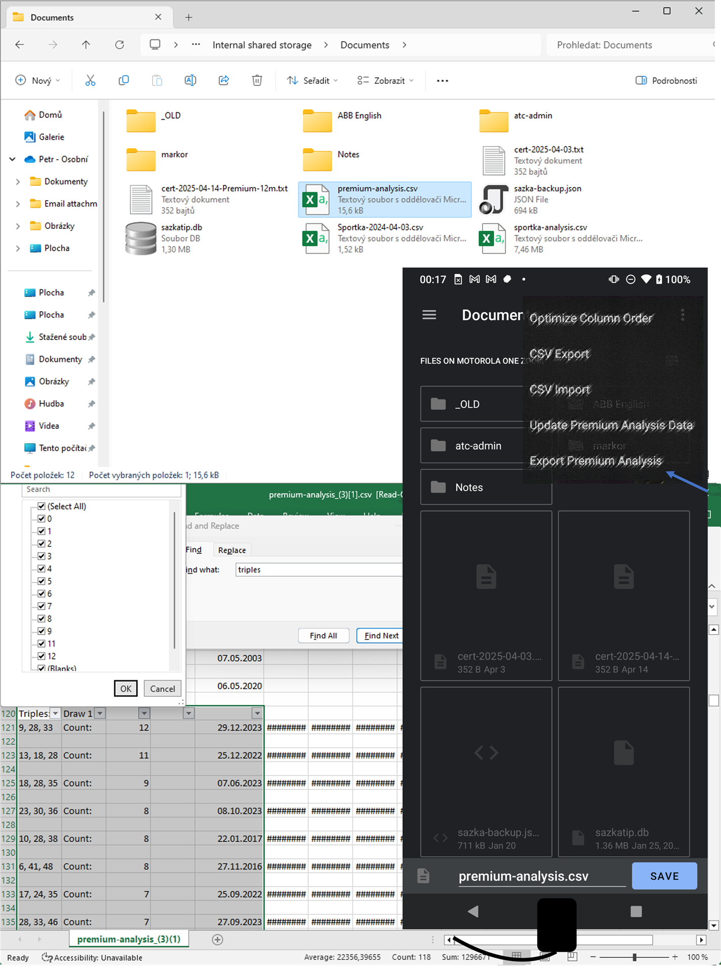Uncheck the 11 value filter checkbox

(41, 644)
